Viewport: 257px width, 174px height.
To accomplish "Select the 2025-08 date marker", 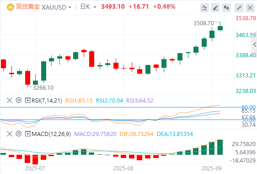I will (x=123, y=169).
